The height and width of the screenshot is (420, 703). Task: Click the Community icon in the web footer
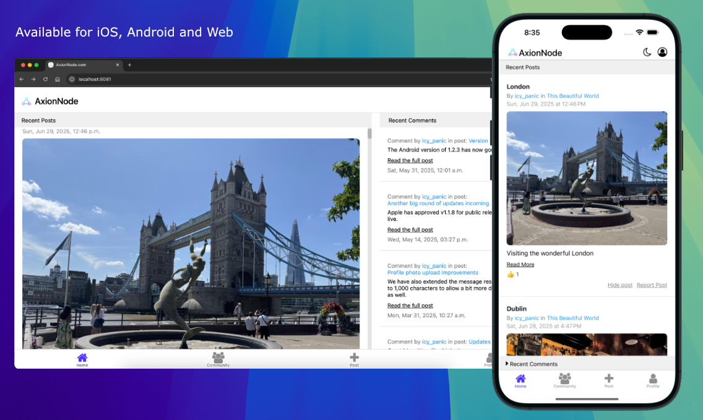click(218, 358)
